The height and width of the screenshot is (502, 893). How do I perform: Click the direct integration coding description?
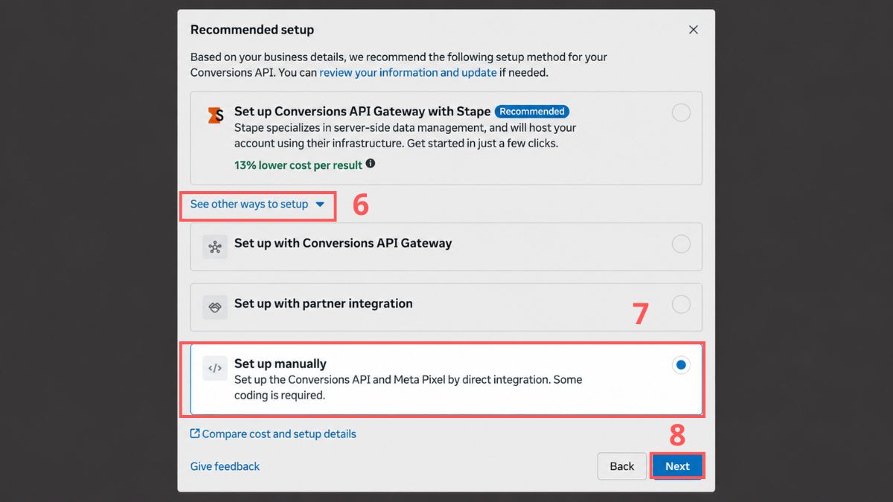409,387
